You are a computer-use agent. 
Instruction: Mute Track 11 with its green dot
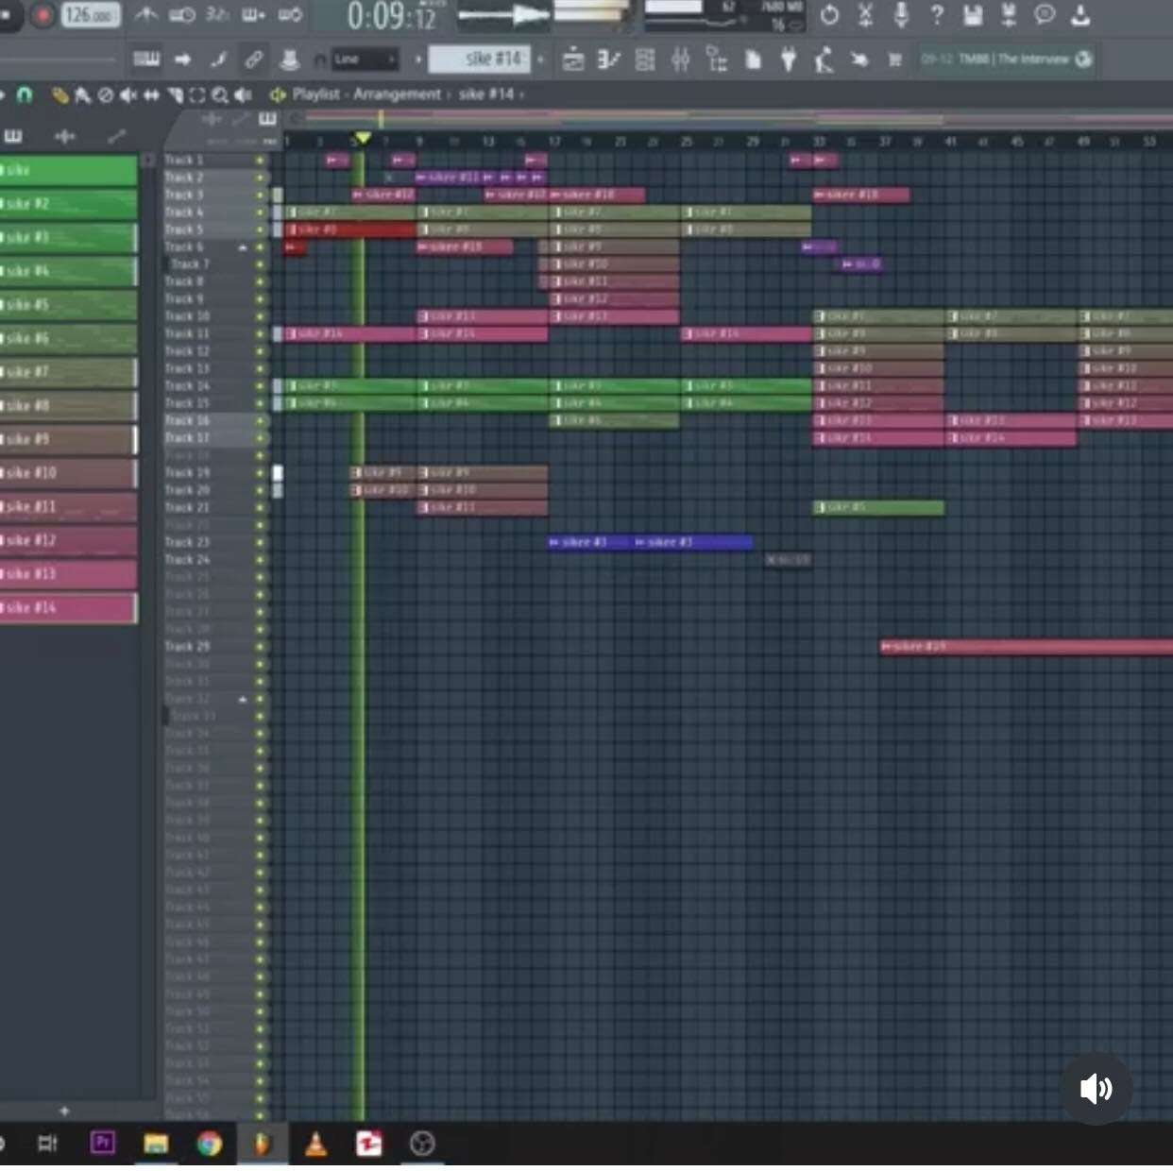[x=260, y=334]
